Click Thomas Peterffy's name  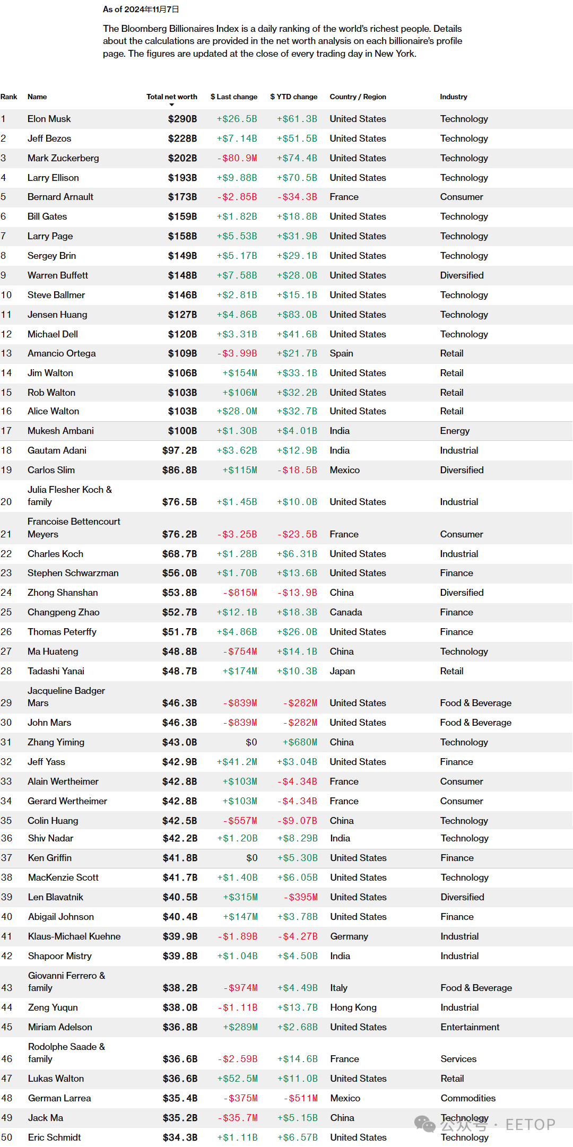62,632
